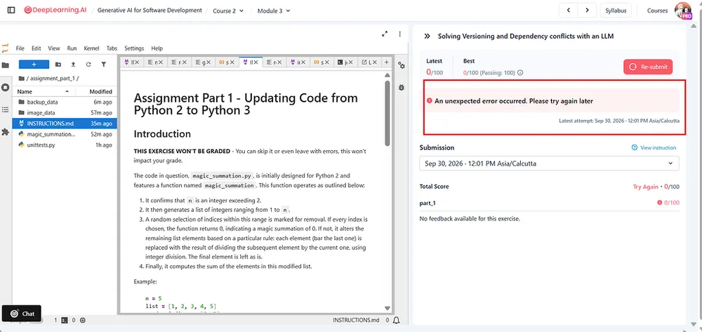Open the View instruction link

point(654,147)
